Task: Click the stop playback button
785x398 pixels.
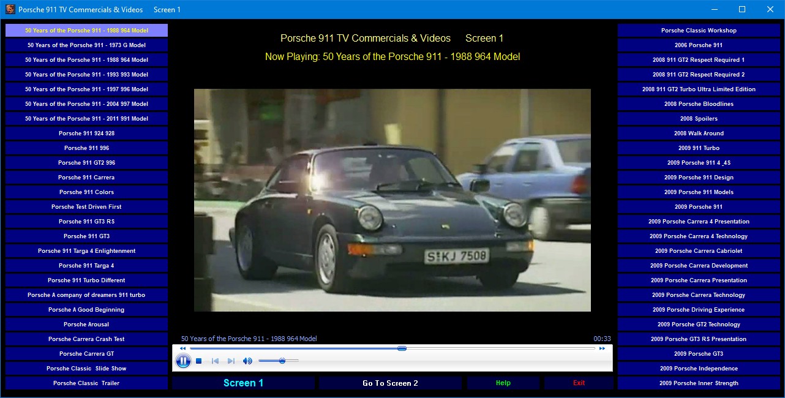Action: 199,361
